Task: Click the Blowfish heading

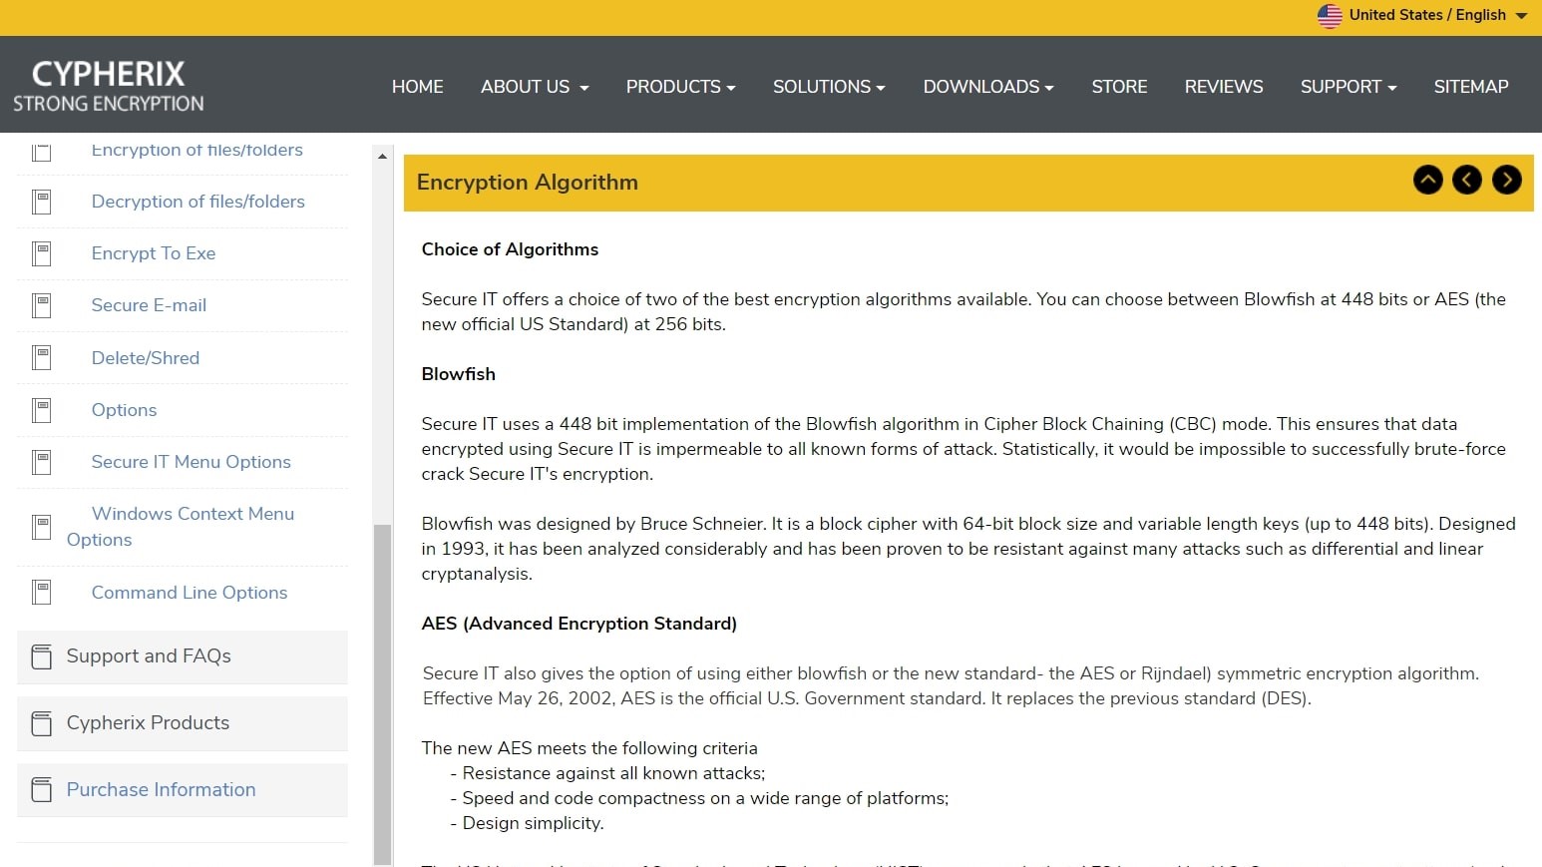Action: point(458,374)
